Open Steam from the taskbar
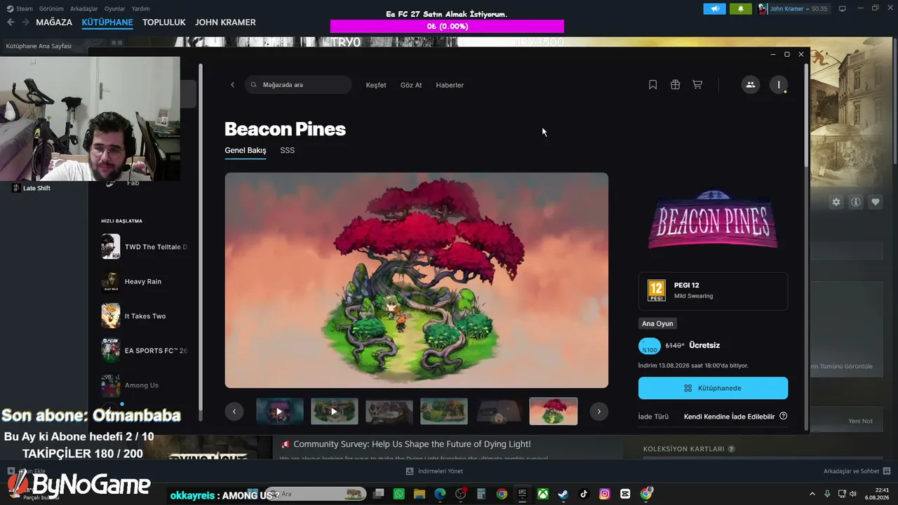This screenshot has width=898, height=505. [x=563, y=494]
